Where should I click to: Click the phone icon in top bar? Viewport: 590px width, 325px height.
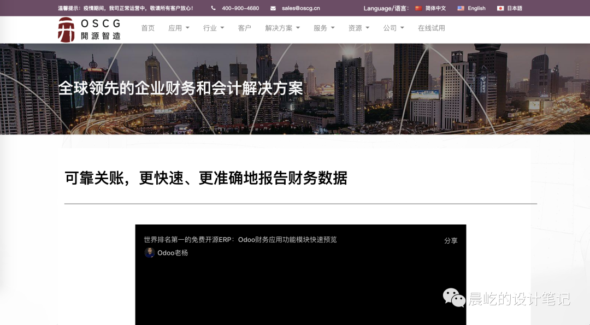pos(213,8)
